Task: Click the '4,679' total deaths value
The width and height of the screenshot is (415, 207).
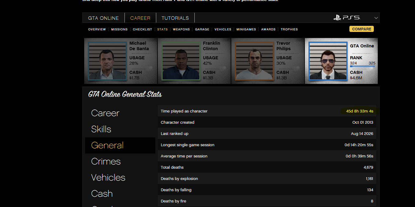Action: click(368, 167)
